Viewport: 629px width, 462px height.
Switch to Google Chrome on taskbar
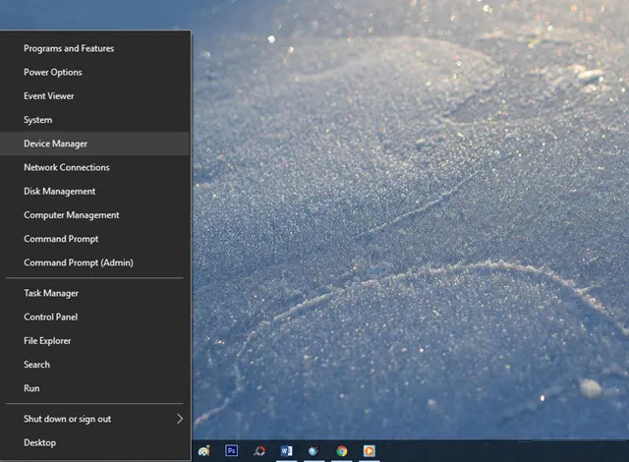pos(342,451)
